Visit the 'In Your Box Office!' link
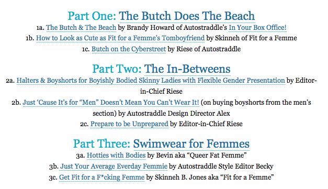 tap(257, 28)
